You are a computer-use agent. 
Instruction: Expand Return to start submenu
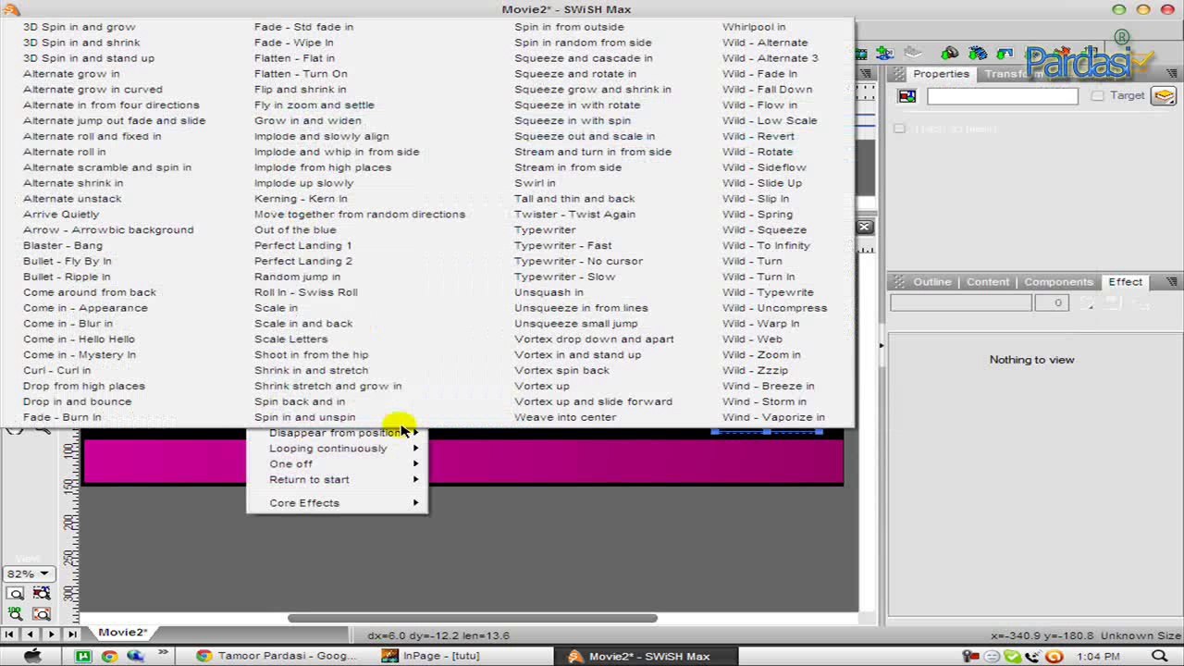tap(337, 480)
